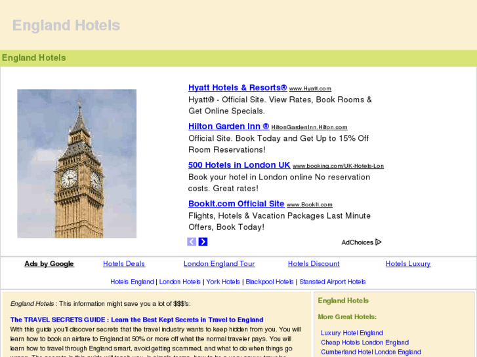Click the Big Ben clock tower image

(77, 164)
